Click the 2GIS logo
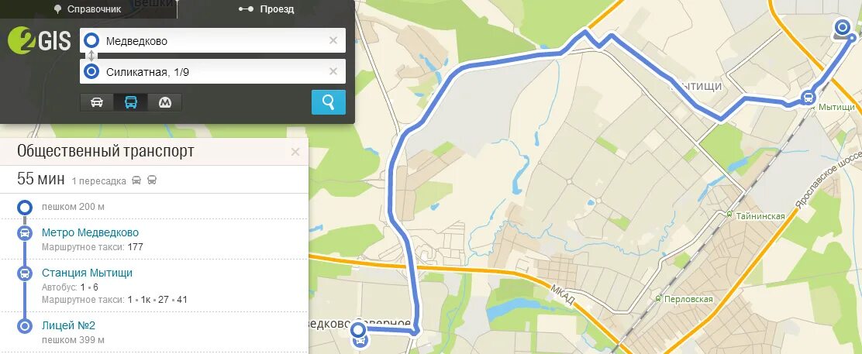The width and height of the screenshot is (862, 354). (39, 41)
